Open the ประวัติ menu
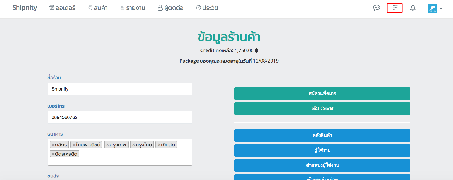The width and height of the screenshot is (453, 180). 207,8
